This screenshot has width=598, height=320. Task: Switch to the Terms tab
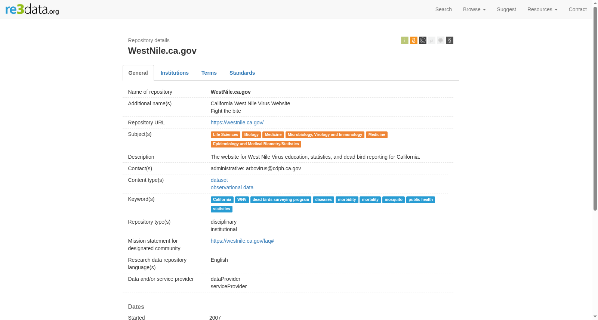(209, 73)
